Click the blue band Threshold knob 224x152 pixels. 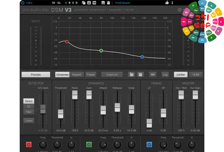pos(178,144)
